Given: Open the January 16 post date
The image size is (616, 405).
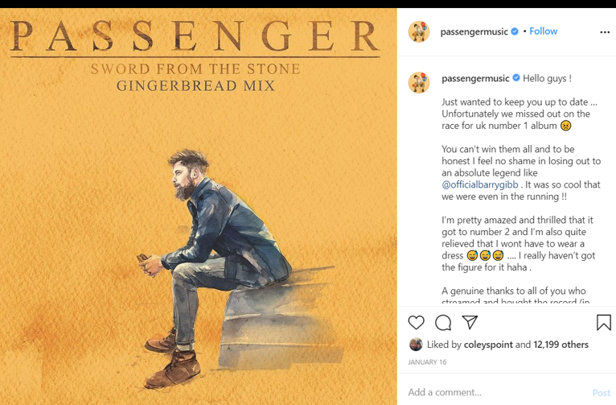Looking at the screenshot, I should coord(427,362).
